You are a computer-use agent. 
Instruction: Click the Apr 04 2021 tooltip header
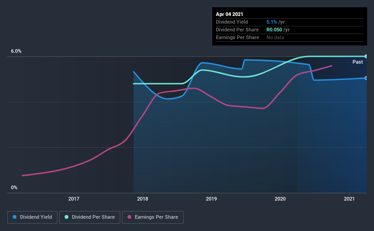coord(230,14)
